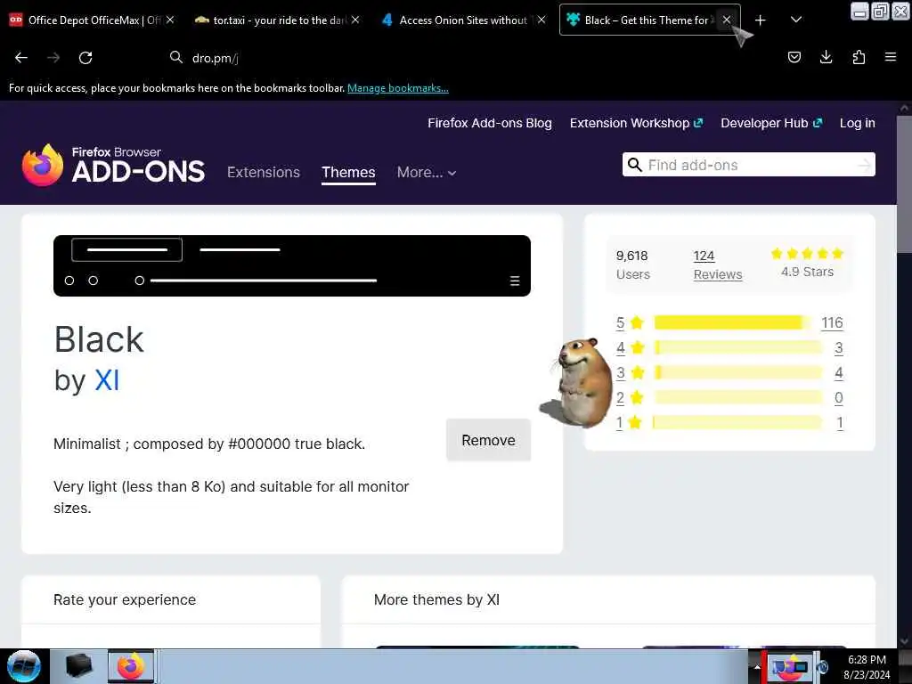Click the search magnifier in address bar
Screen dimensions: 912x684
pyautogui.click(x=175, y=57)
